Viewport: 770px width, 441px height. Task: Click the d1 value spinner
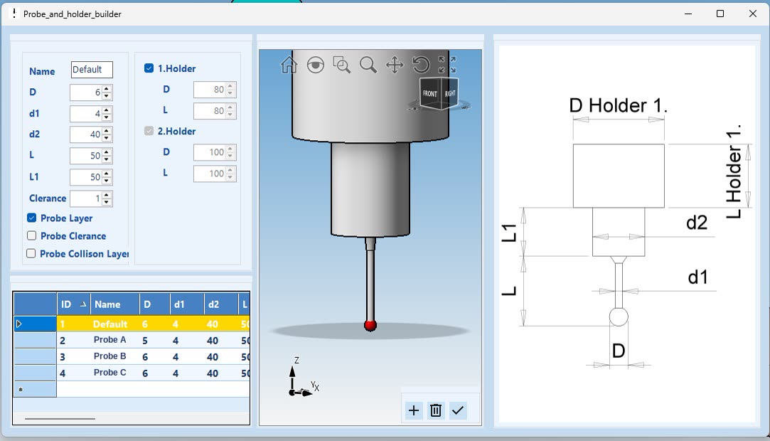click(91, 113)
